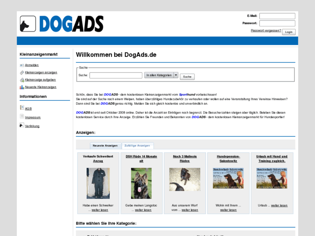
Task: Click the Schweikert suit photo thumbnail
Action: point(98,183)
